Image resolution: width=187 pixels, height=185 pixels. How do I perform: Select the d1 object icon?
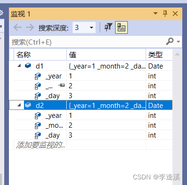[x=28, y=66]
